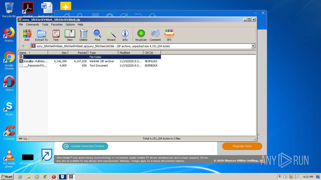Launch the Wizard tool
This screenshot has height=180, width=321.
[x=111, y=35]
